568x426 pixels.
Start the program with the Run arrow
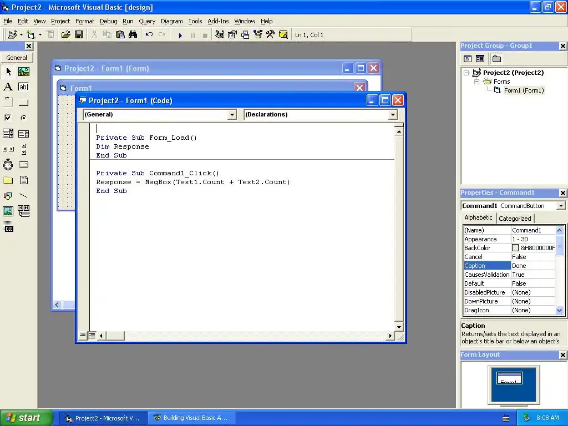[180, 35]
